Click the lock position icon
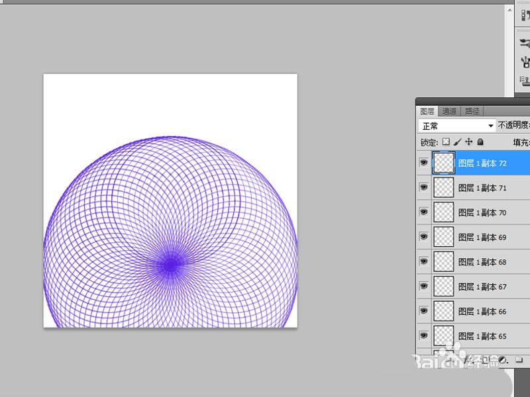530x397 pixels. click(468, 142)
